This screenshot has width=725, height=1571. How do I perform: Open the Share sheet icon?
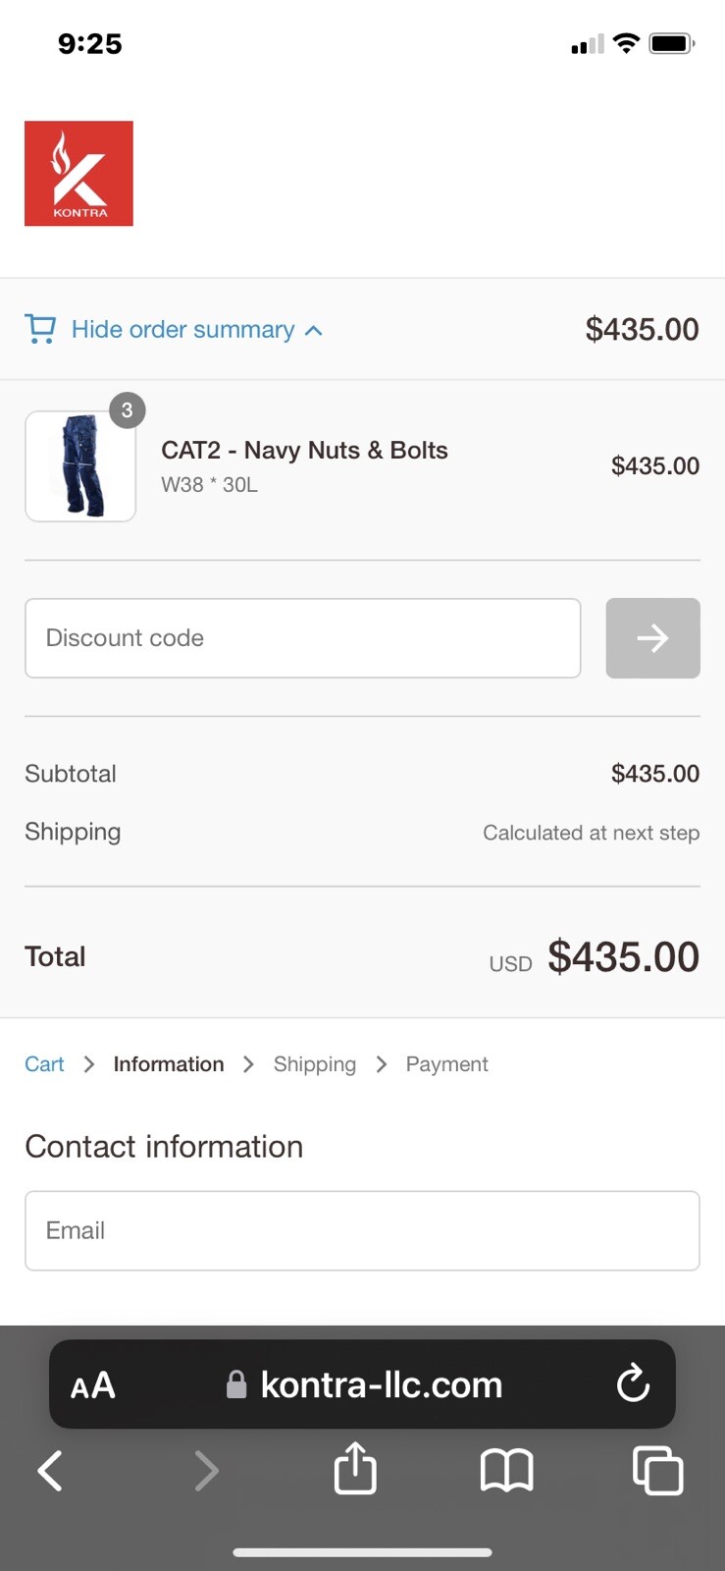[x=355, y=1469]
